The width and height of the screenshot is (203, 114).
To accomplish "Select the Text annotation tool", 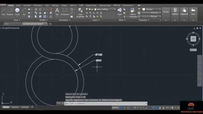I will coord(57,12).
